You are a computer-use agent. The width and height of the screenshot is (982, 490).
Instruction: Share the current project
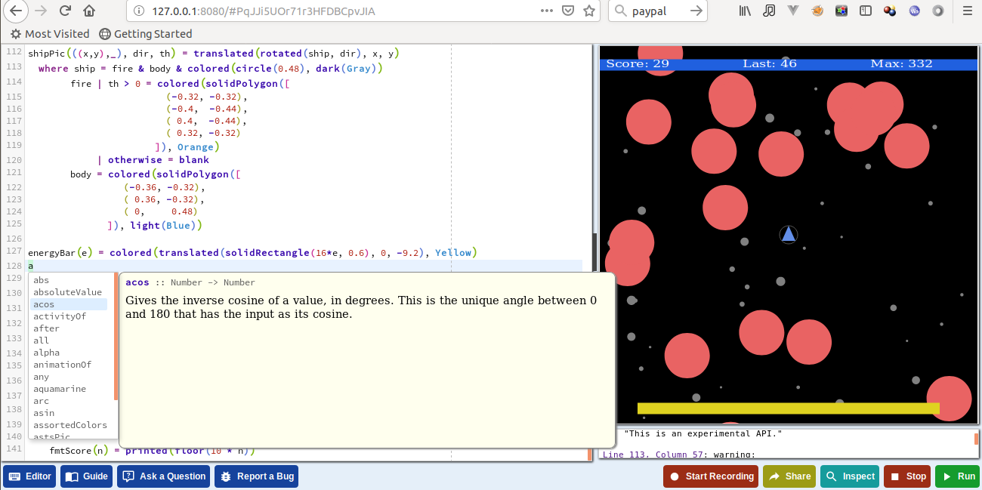coord(789,476)
